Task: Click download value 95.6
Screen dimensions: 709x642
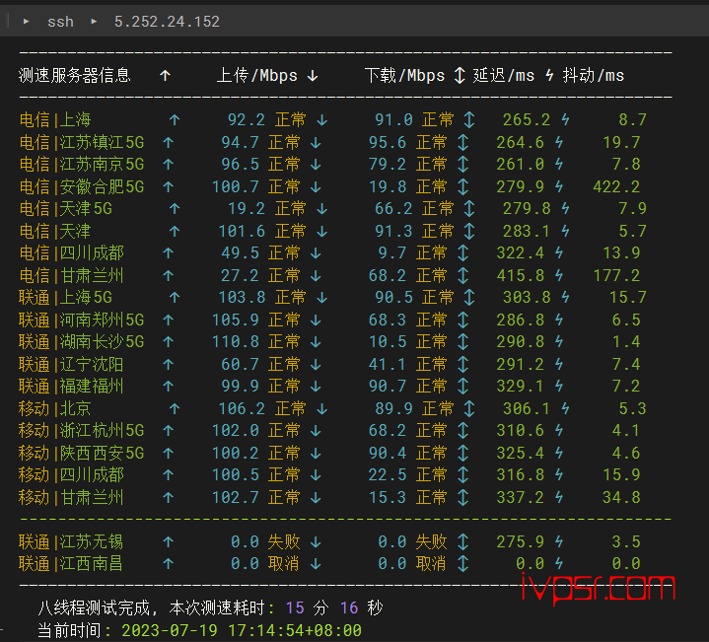Action: point(388,142)
